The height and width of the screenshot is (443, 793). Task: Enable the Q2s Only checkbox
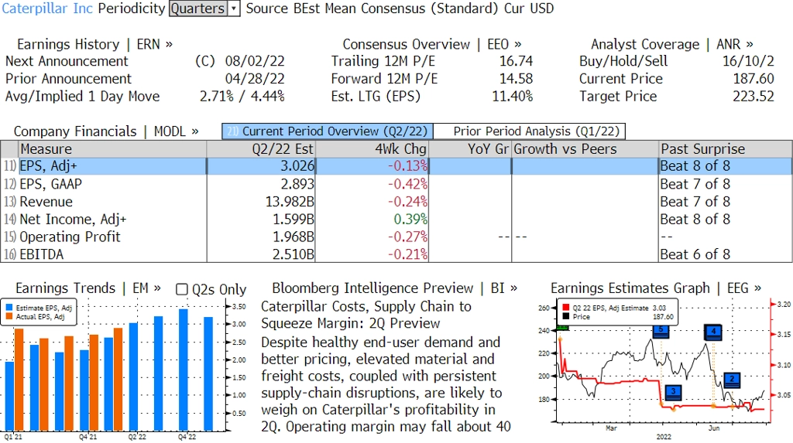tap(183, 289)
